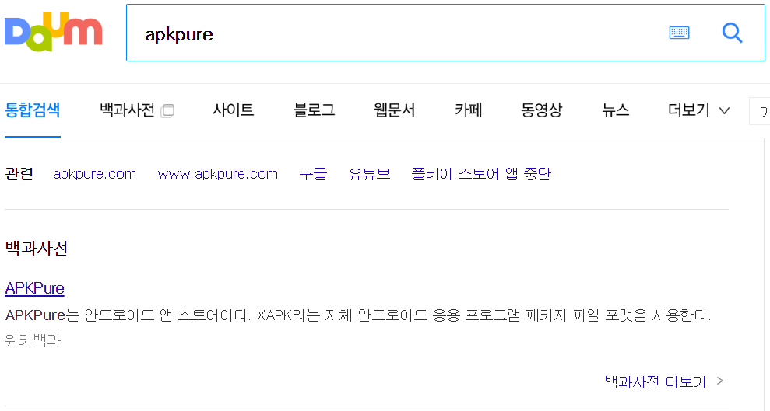The height and width of the screenshot is (411, 770).
Task: Click 백과사전 더보기 link
Action: click(x=664, y=381)
